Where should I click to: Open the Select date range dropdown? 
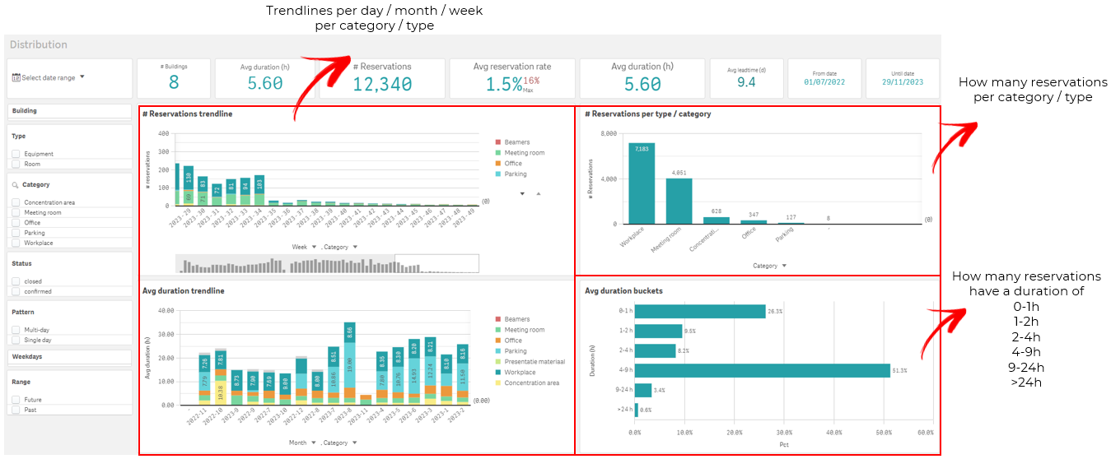[49, 78]
